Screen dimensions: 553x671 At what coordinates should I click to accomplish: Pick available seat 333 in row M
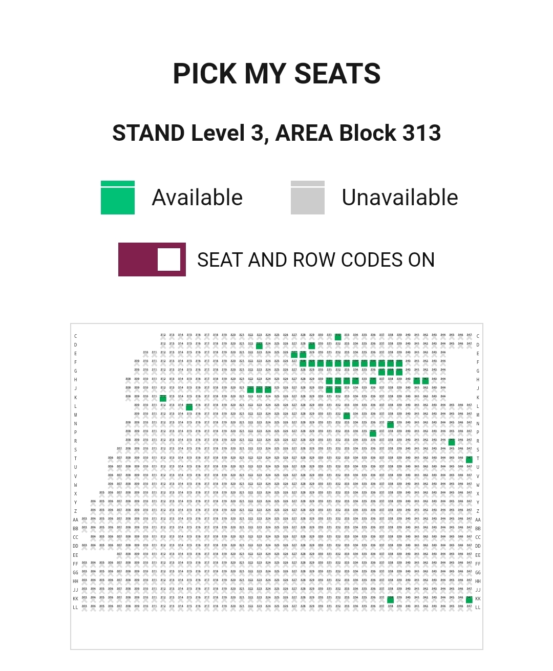tap(347, 416)
